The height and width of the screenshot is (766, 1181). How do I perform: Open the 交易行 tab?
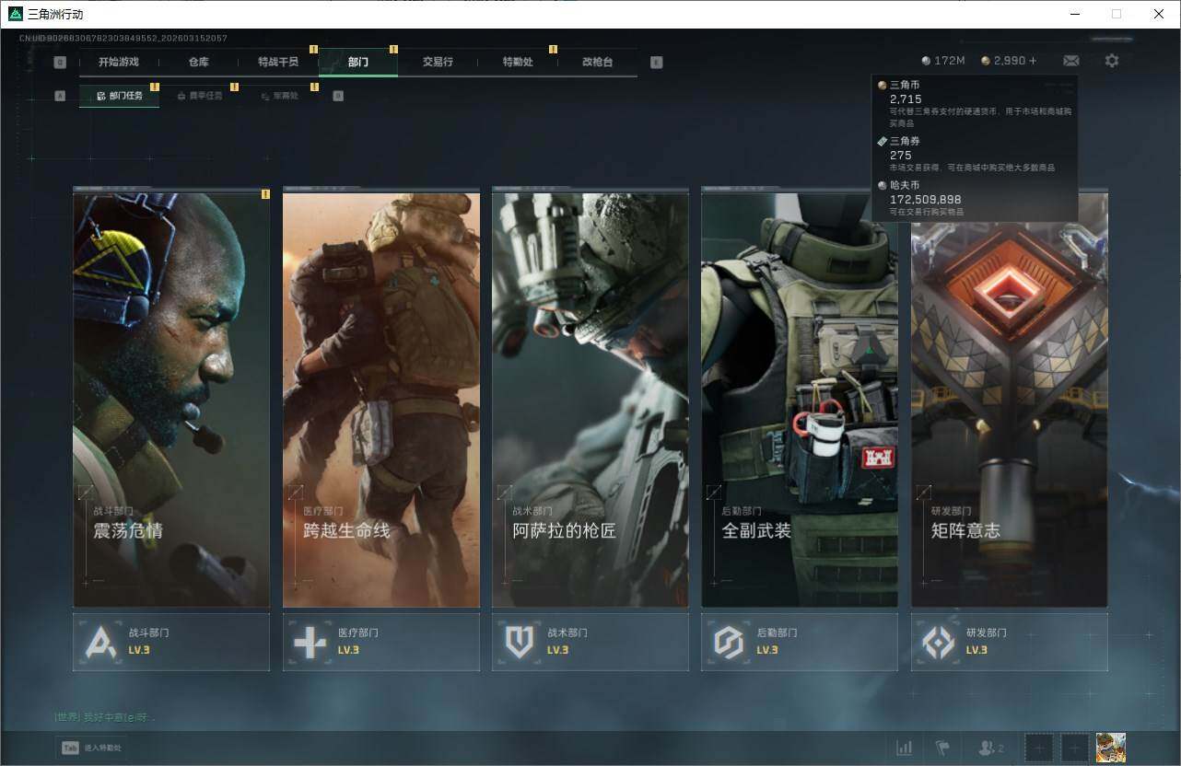pyautogui.click(x=438, y=62)
